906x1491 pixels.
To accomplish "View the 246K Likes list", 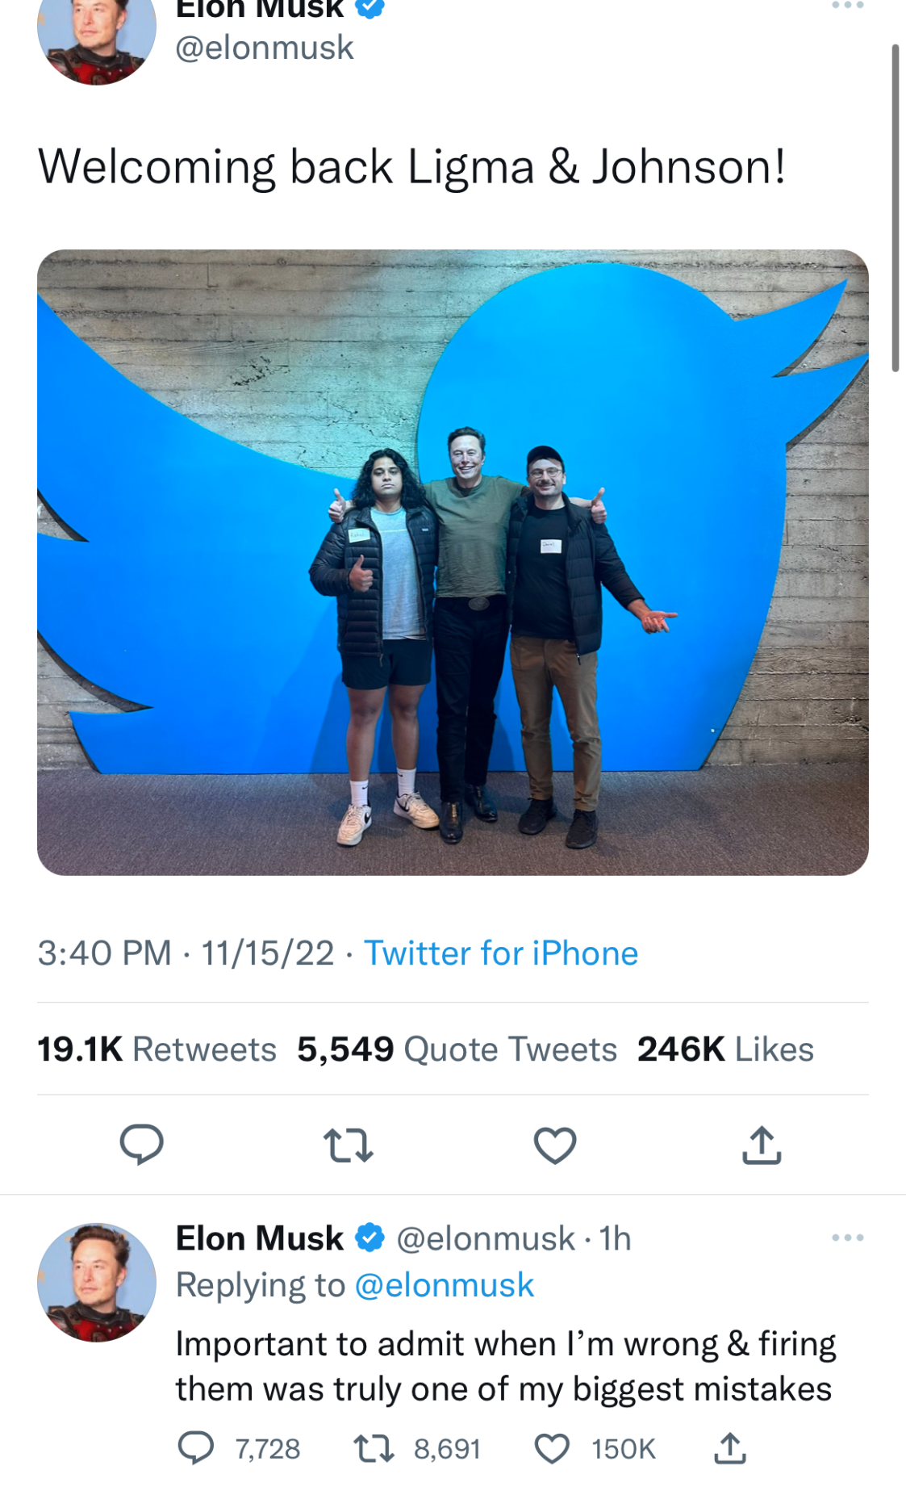I will [725, 1049].
